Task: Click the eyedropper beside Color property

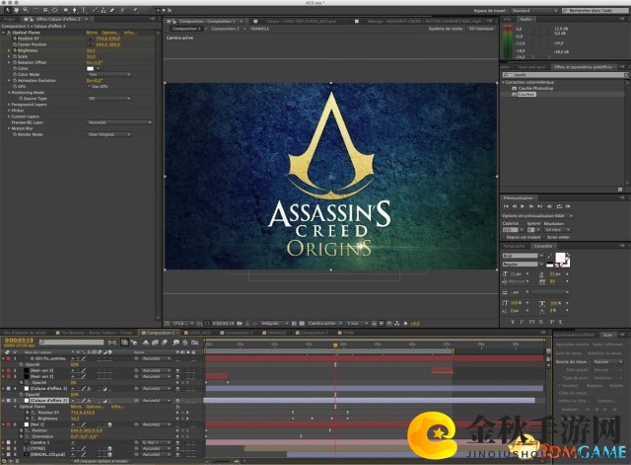Action: pyautogui.click(x=99, y=68)
